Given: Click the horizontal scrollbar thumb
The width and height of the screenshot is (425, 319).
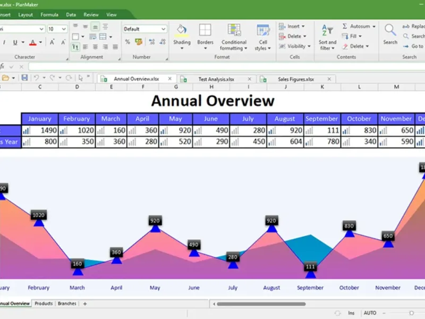Looking at the screenshot, I should [x=261, y=304].
